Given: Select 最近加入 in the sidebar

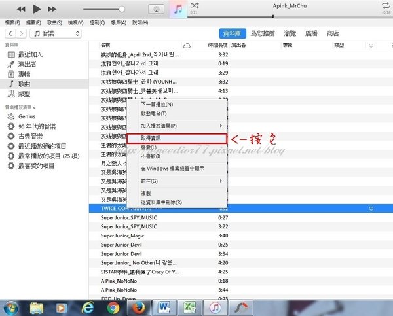Looking at the screenshot, I should (44, 54).
